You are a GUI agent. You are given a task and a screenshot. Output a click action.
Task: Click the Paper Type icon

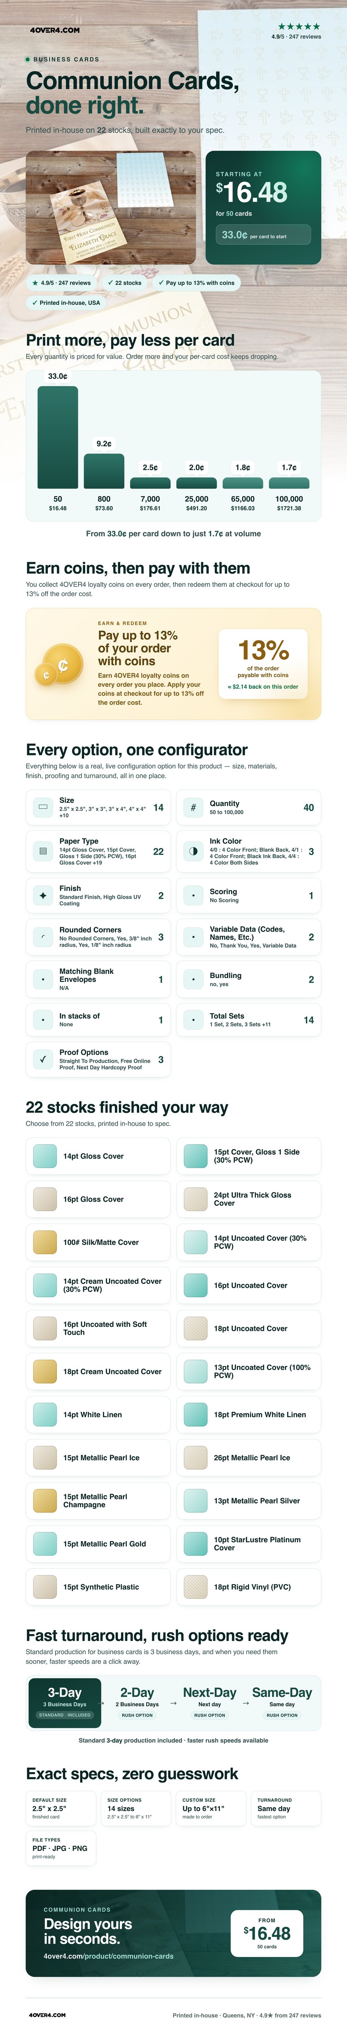(x=43, y=851)
